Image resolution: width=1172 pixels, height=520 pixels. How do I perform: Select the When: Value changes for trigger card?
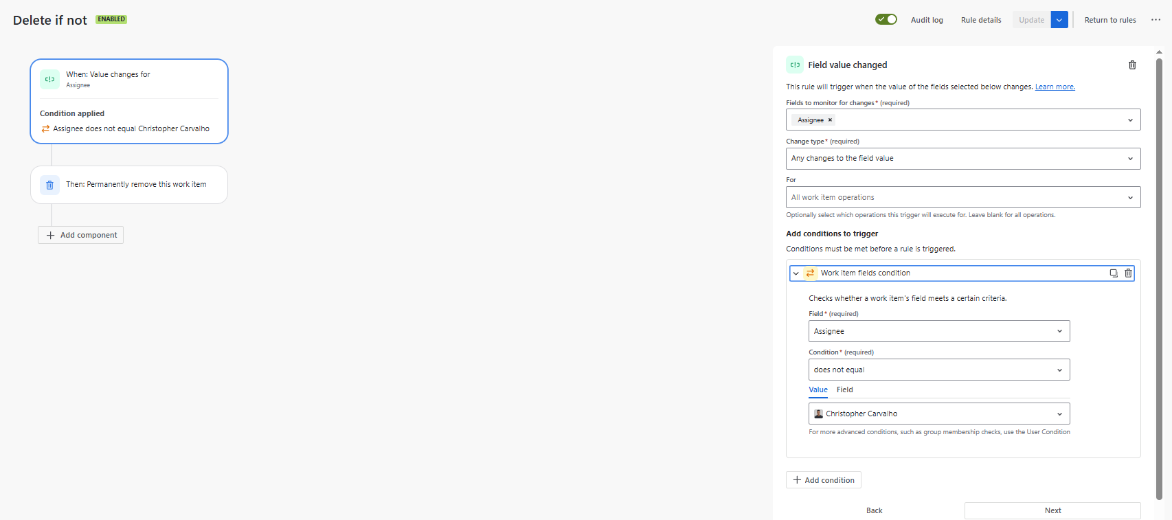tap(129, 101)
